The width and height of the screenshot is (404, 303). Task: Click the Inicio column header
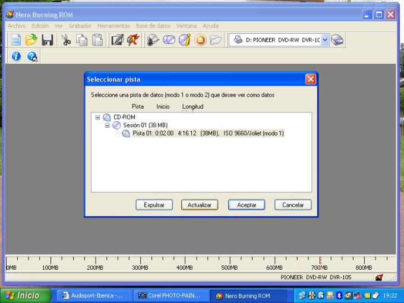pyautogui.click(x=163, y=106)
